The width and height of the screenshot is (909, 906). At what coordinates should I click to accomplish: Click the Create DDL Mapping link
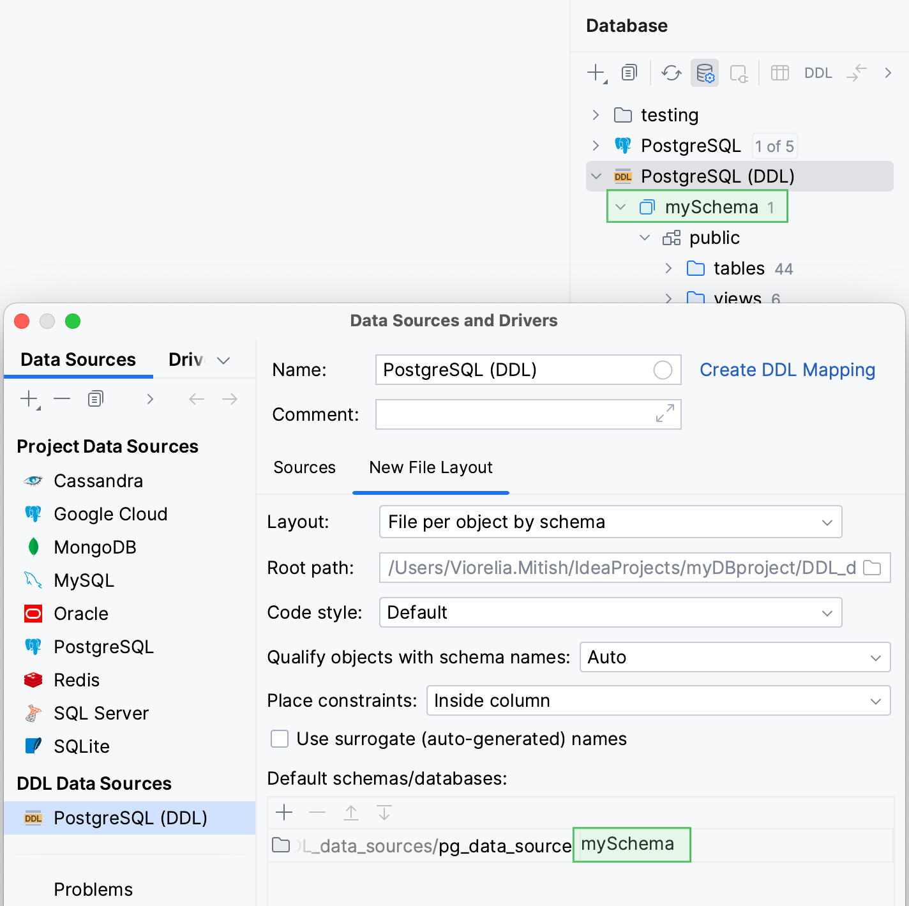787,370
